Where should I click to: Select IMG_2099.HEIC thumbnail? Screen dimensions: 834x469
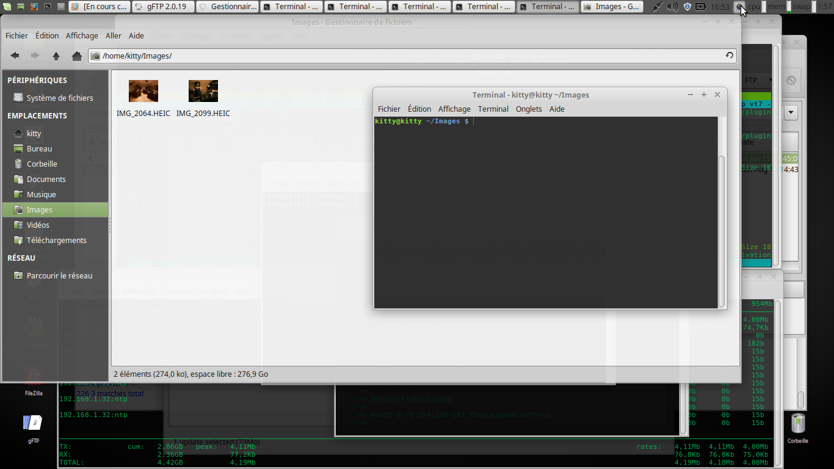[203, 91]
